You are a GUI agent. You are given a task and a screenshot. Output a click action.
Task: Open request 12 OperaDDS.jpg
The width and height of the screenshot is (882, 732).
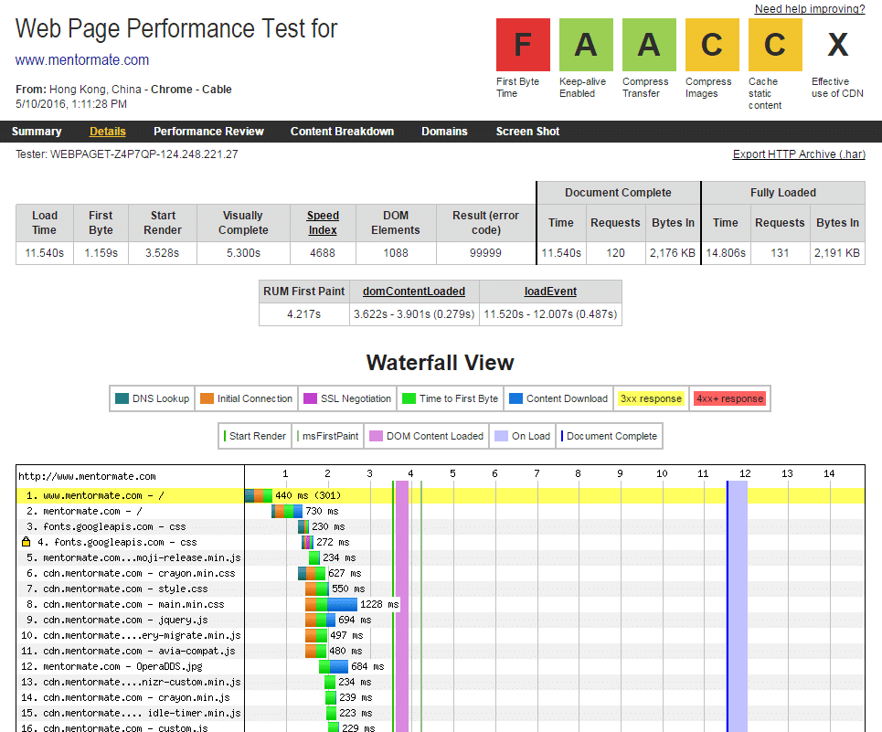click(112, 667)
